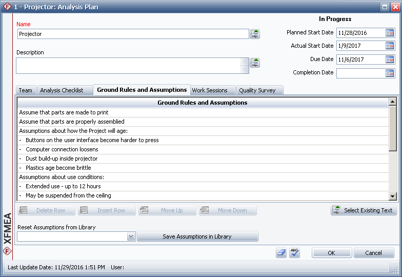The image size is (402, 277).
Task: Expand the Reset Assumptions from Library dropdown
Action: (131, 236)
